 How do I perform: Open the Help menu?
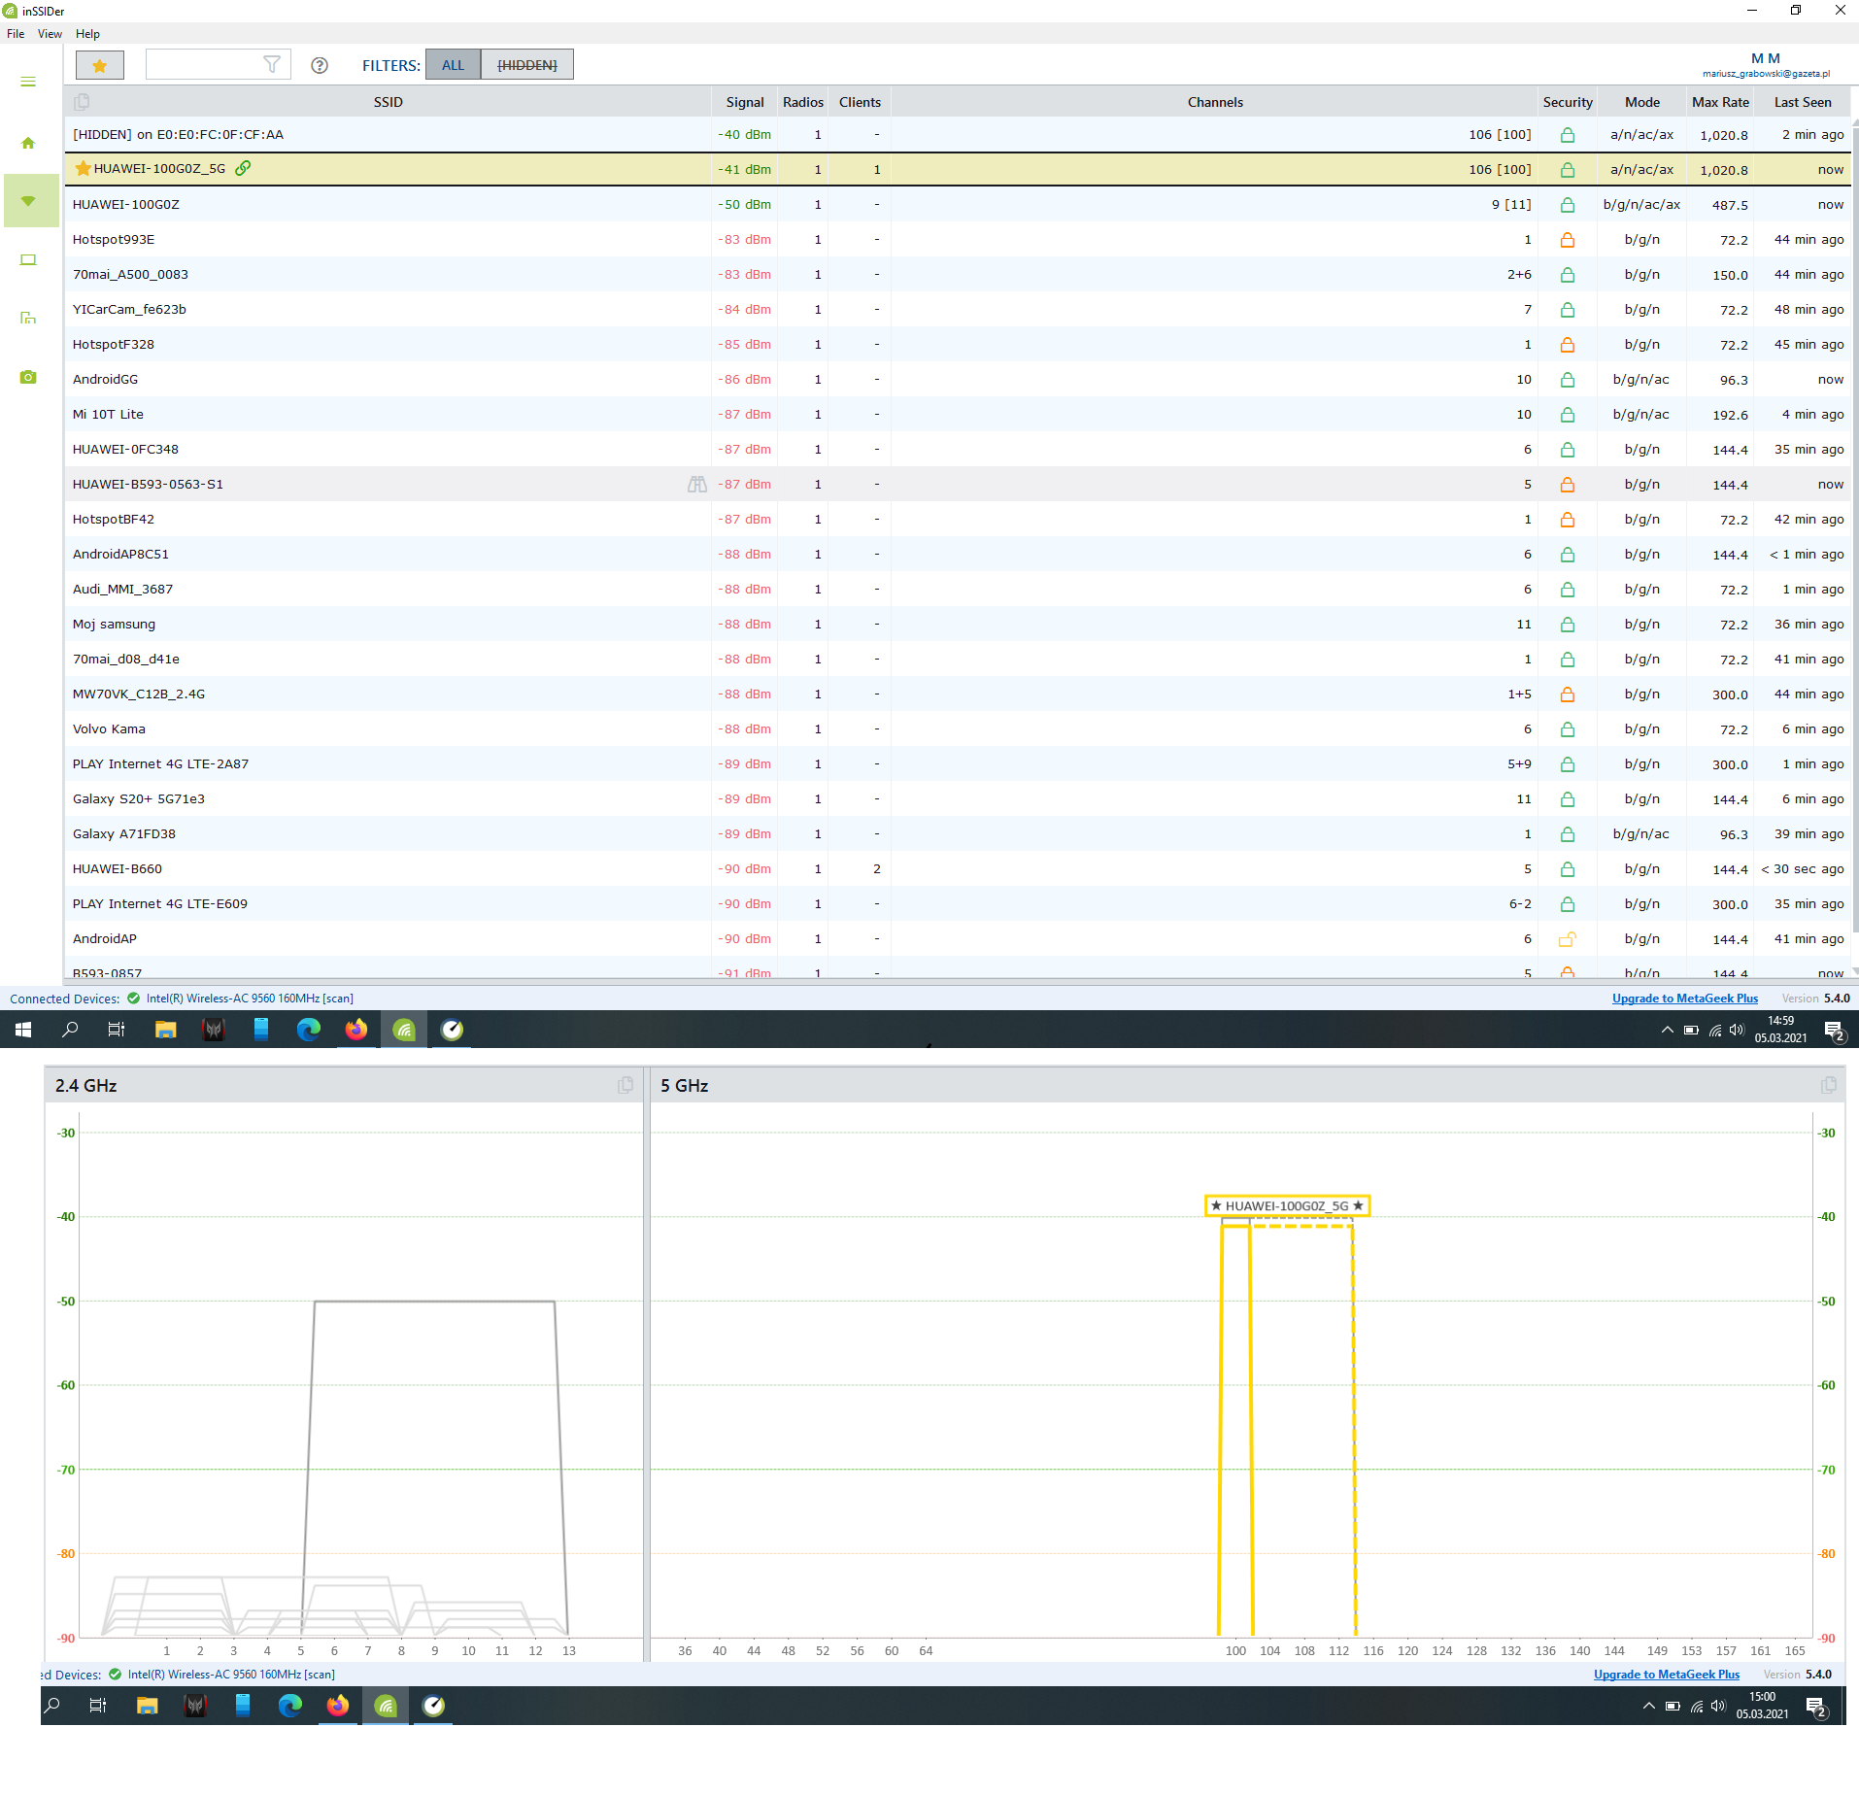coord(87,34)
